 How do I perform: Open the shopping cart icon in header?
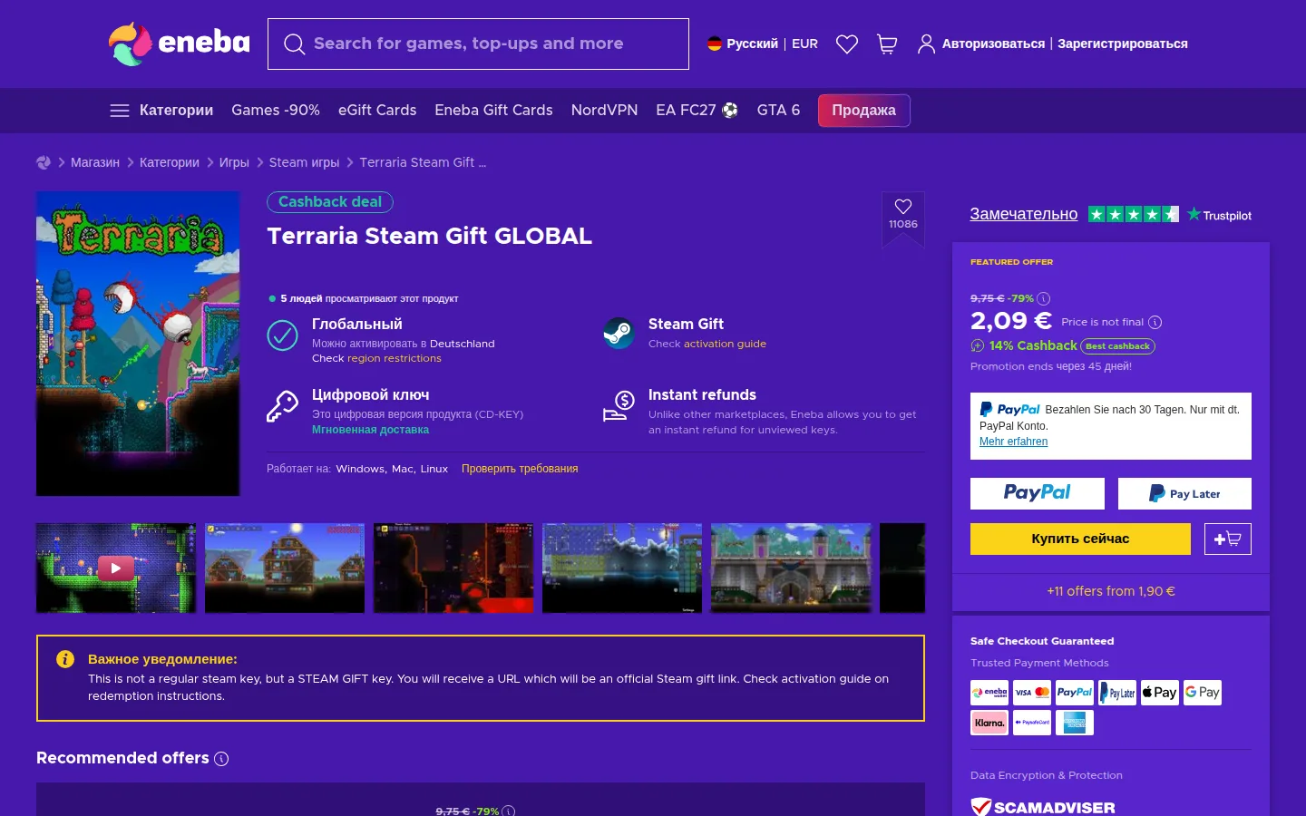[x=887, y=44]
